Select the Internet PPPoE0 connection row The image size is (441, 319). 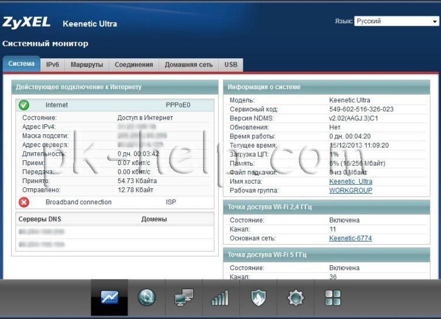pos(115,105)
